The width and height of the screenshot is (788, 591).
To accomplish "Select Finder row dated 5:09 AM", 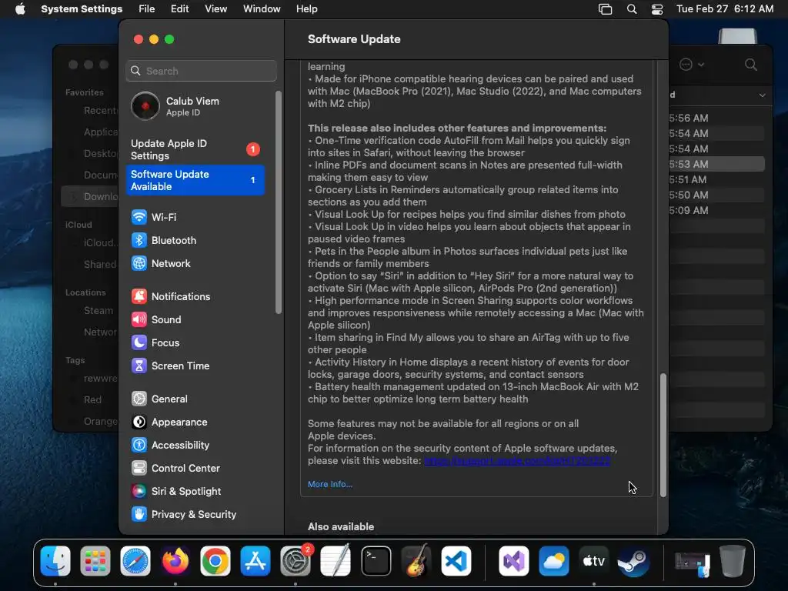I will pyautogui.click(x=717, y=211).
